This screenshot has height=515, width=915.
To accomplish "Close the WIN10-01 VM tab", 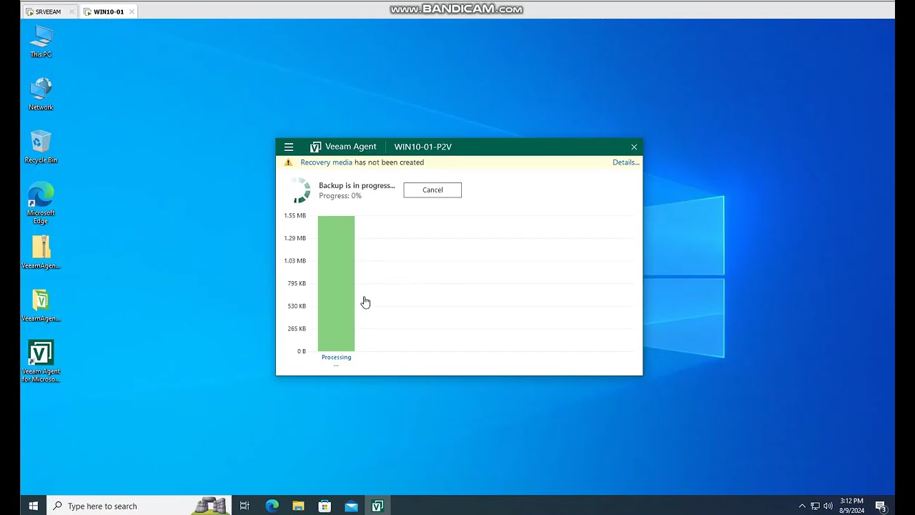I will (132, 12).
